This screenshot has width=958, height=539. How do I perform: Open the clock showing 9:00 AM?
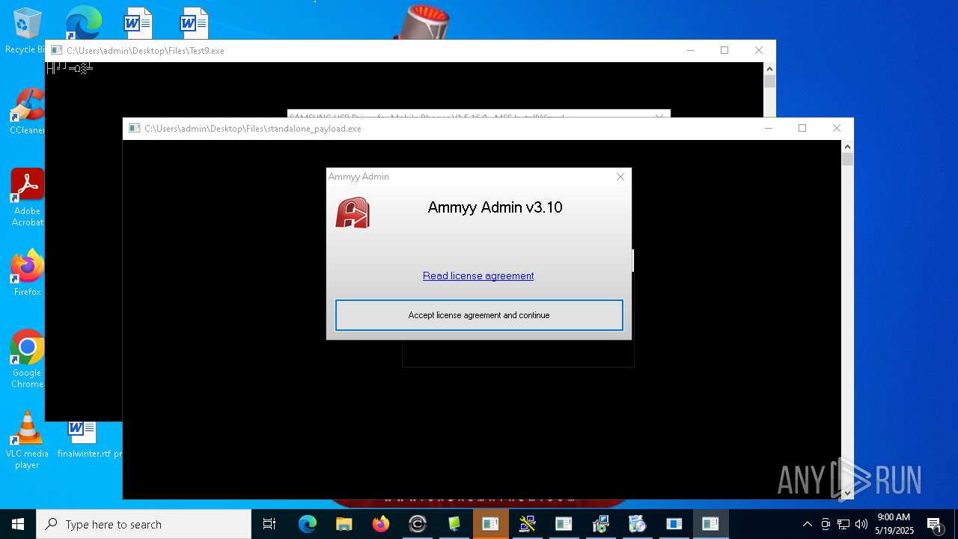coord(895,524)
